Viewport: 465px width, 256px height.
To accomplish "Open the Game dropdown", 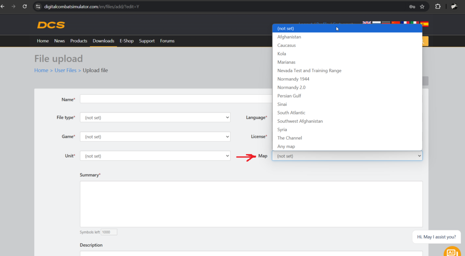I will pyautogui.click(x=155, y=137).
